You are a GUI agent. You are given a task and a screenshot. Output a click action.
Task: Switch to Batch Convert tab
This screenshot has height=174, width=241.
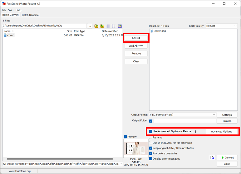click(10, 15)
